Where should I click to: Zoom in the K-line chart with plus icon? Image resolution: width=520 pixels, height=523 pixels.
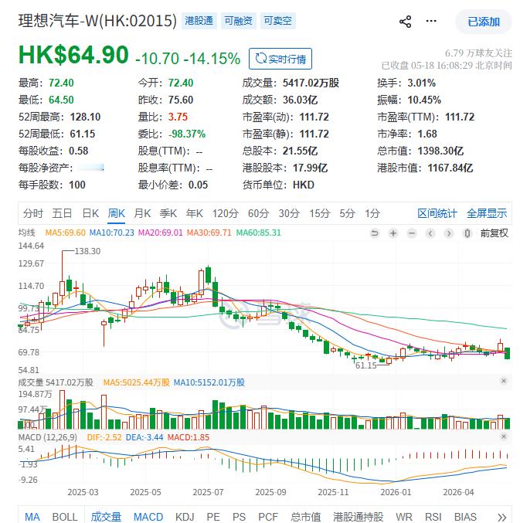[x=393, y=233]
